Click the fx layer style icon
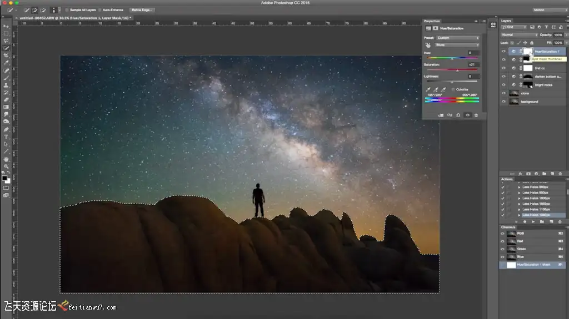569x319 pixels. [x=520, y=174]
